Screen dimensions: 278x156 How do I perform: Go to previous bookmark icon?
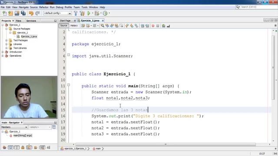click(127, 26)
